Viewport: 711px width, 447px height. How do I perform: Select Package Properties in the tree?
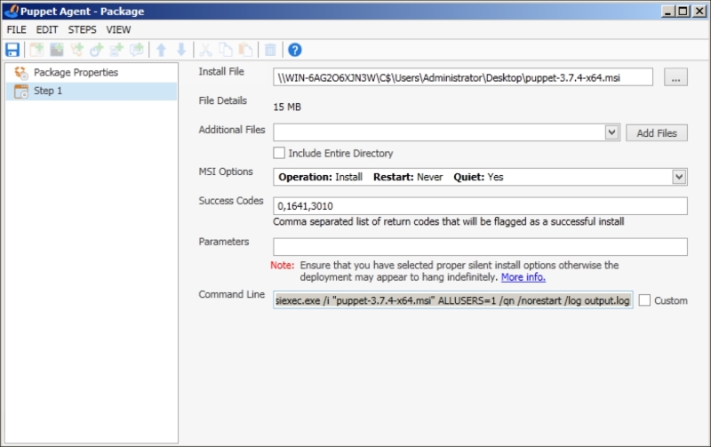(x=75, y=72)
